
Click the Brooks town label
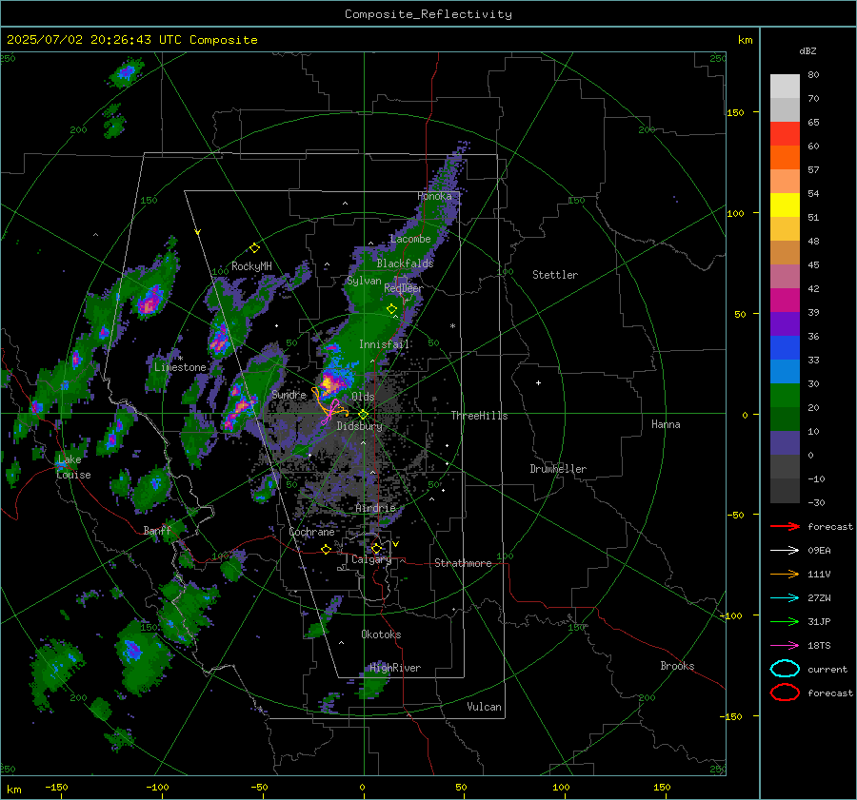pos(677,666)
